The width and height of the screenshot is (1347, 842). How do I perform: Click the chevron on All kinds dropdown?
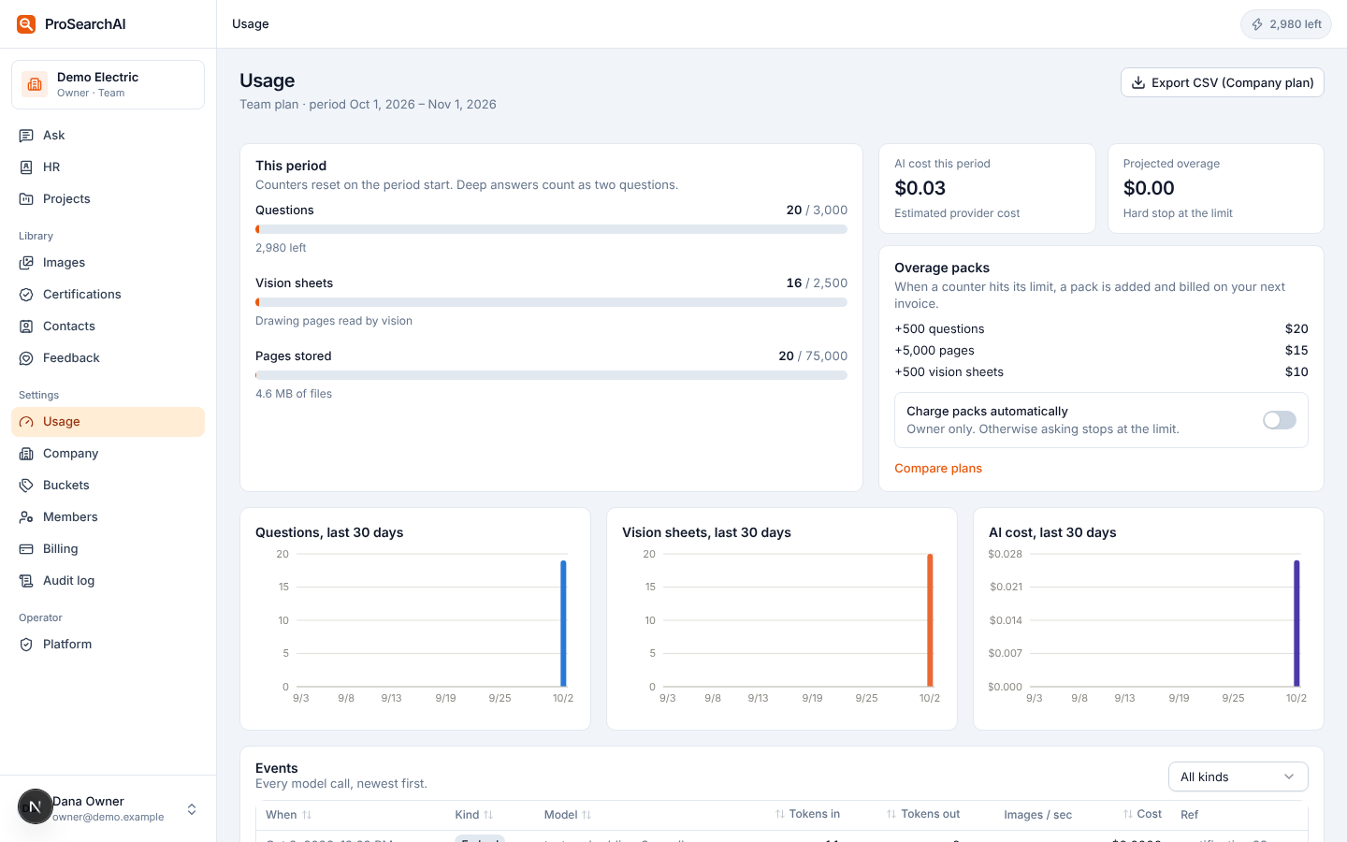click(1289, 777)
